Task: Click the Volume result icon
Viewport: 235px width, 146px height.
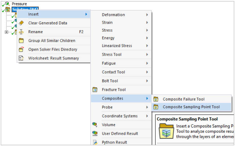Action: coord(95,125)
